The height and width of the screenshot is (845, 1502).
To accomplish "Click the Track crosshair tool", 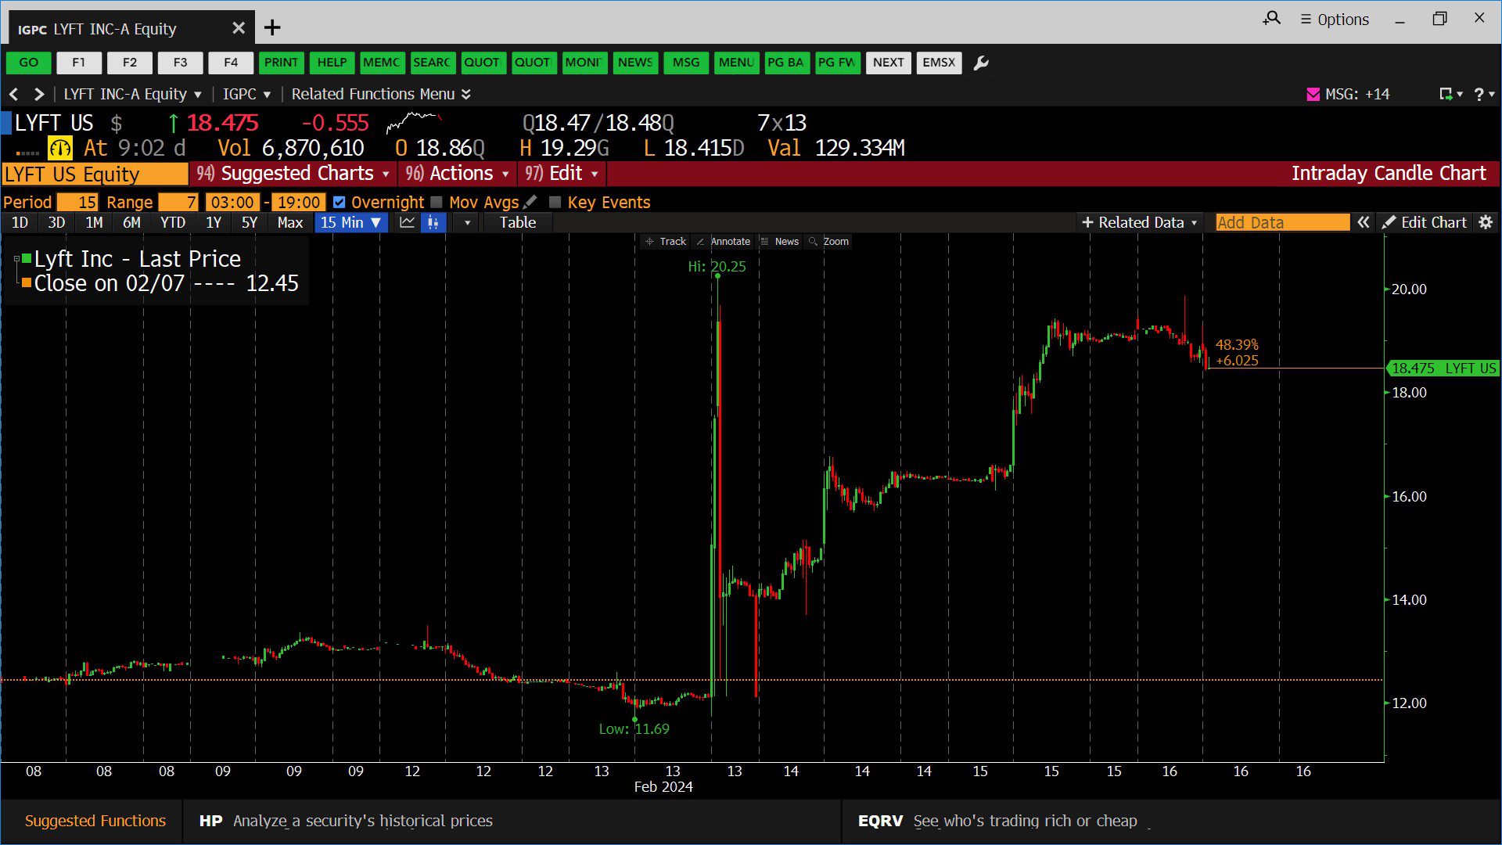I will (x=665, y=242).
